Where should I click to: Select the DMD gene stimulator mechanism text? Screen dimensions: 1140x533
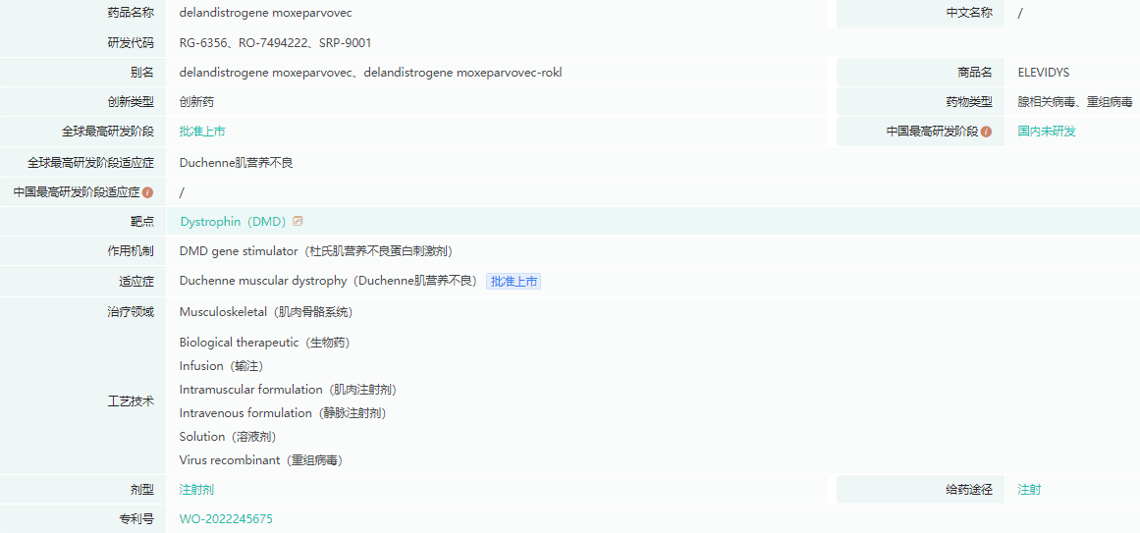pyautogui.click(x=239, y=251)
